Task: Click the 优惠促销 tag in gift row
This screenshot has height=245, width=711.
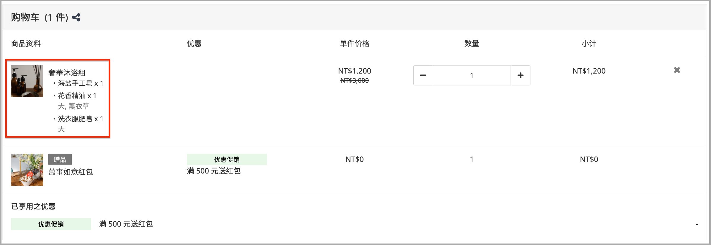Action: [x=227, y=159]
